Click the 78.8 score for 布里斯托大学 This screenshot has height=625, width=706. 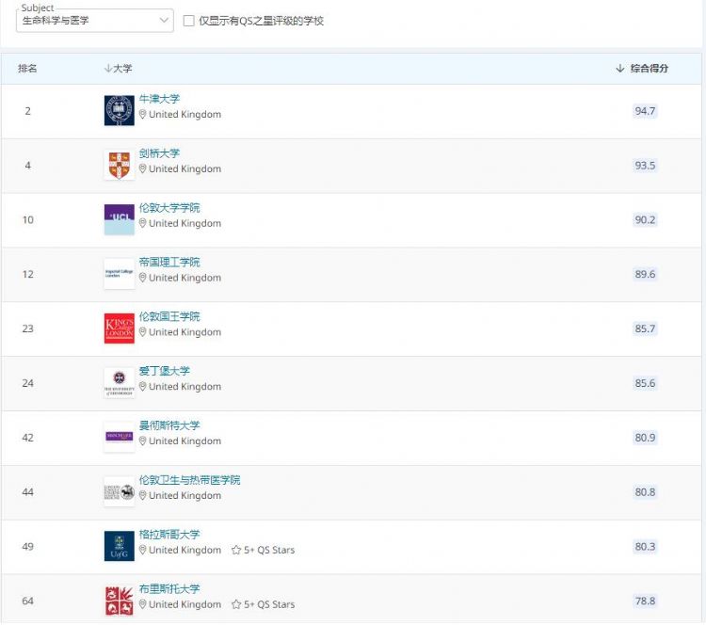coord(645,601)
